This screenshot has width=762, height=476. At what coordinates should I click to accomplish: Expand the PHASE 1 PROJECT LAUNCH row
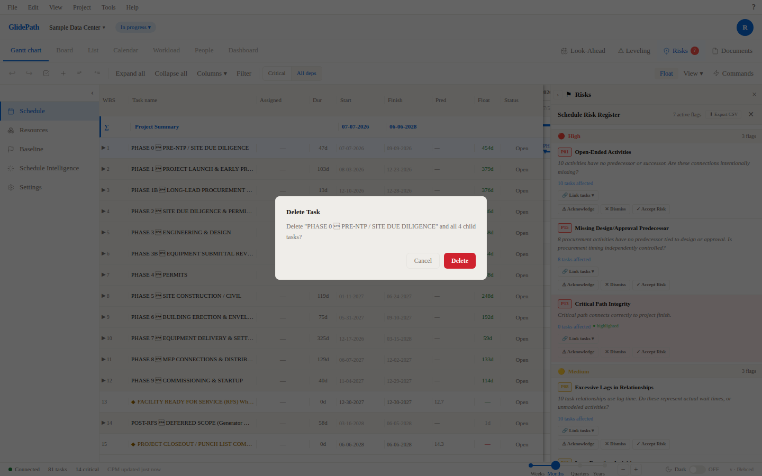[x=104, y=169]
